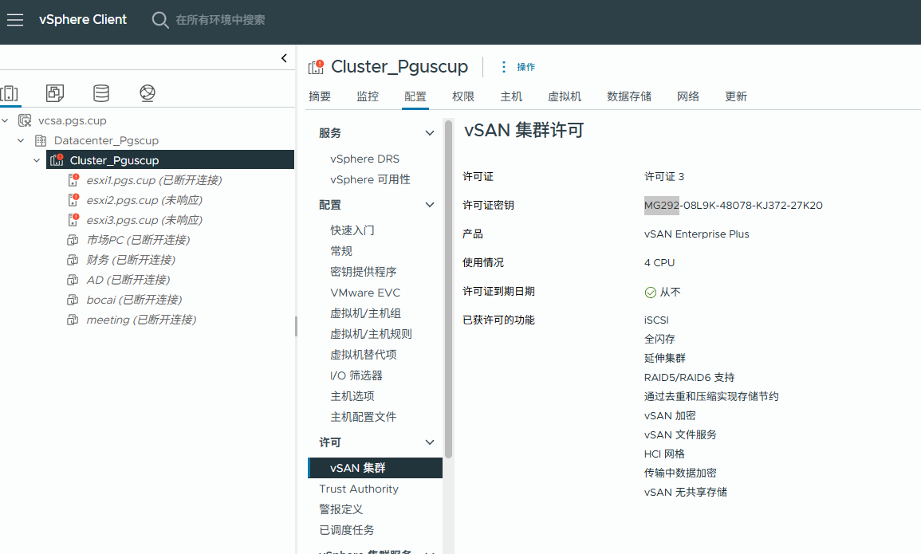Viewport: 921px width, 554px height.
Task: Select 已调度任务 in the sidebar
Action: click(x=347, y=530)
